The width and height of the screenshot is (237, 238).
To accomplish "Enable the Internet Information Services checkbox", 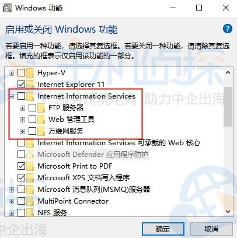I will tap(21, 96).
